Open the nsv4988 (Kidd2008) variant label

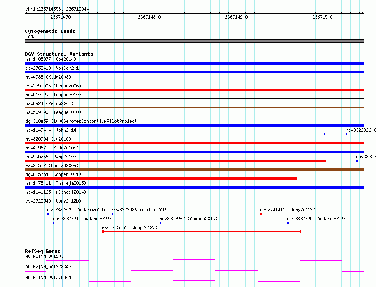[48, 77]
